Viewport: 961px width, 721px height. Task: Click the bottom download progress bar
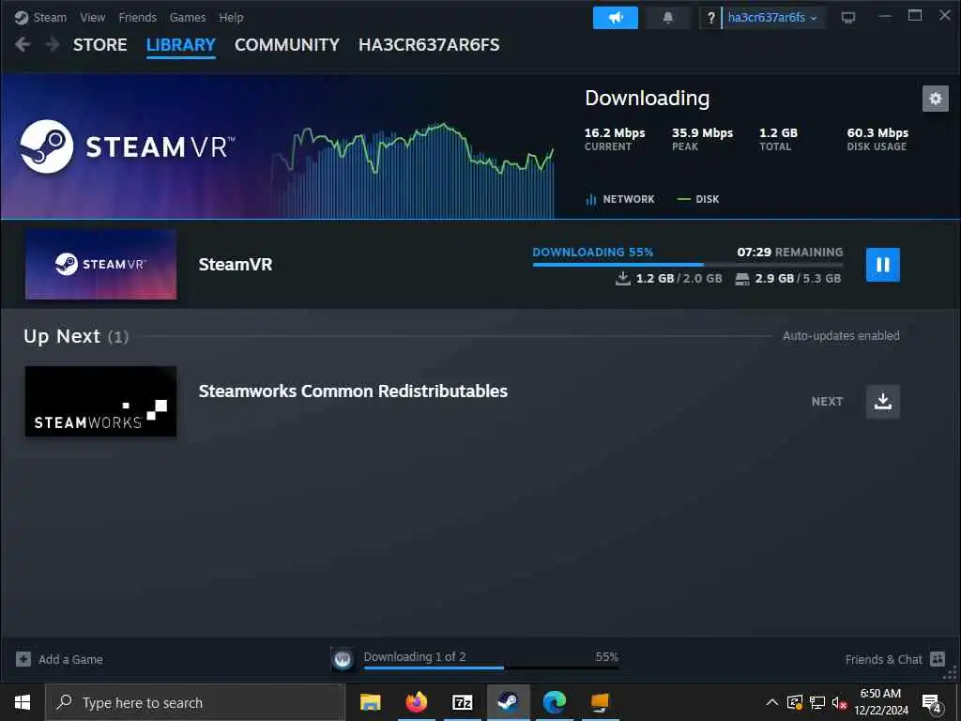coord(491,667)
